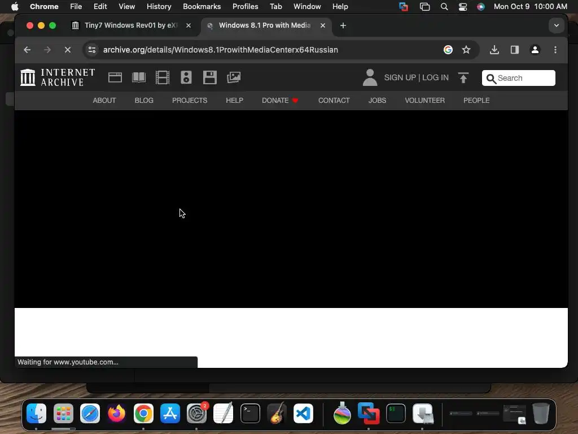The image size is (578, 434).
Task: Expand the tab search chevron
Action: point(556,25)
